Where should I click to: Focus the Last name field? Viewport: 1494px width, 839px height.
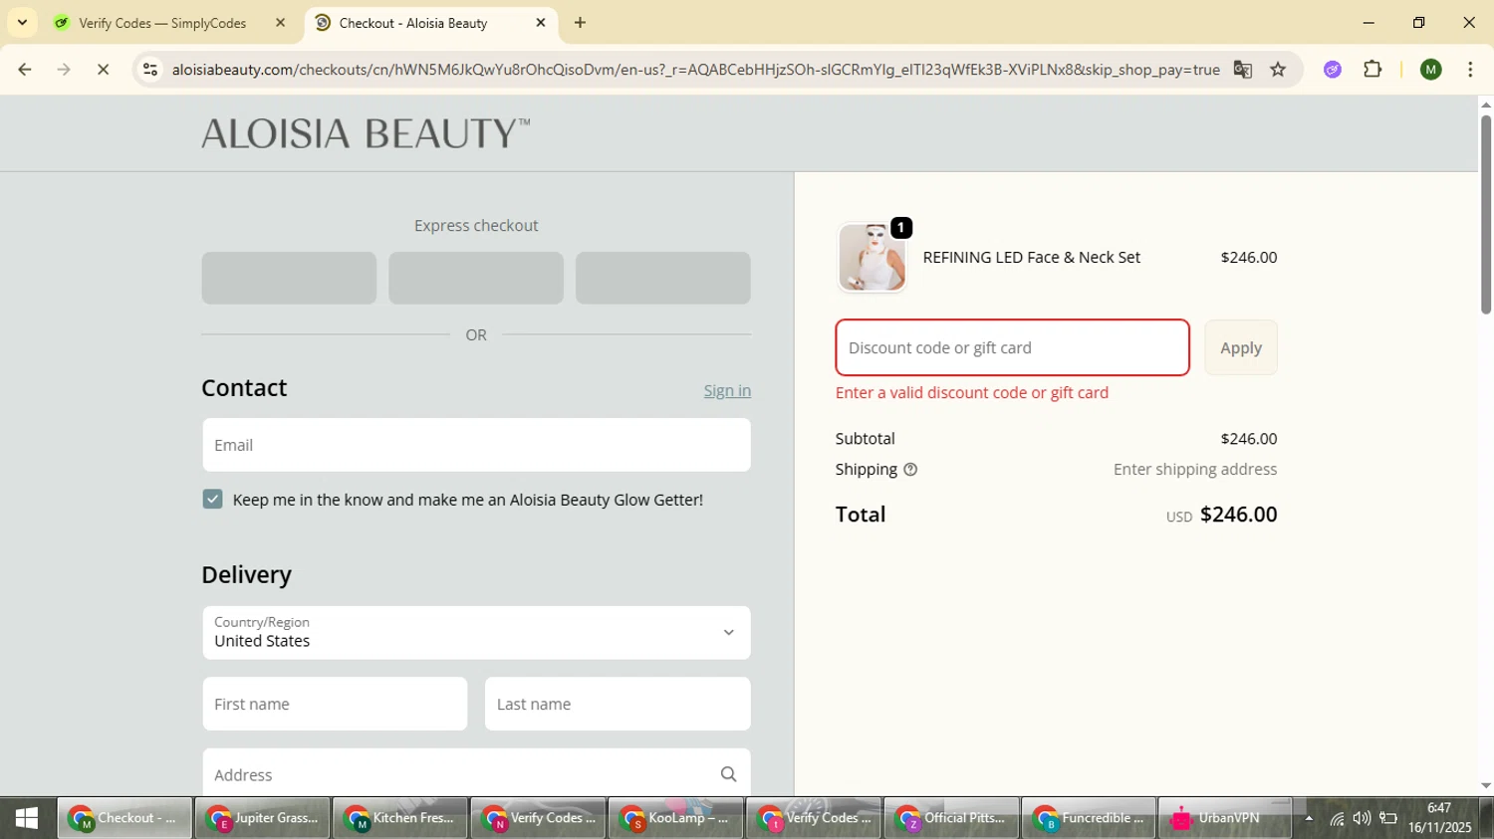click(x=618, y=704)
